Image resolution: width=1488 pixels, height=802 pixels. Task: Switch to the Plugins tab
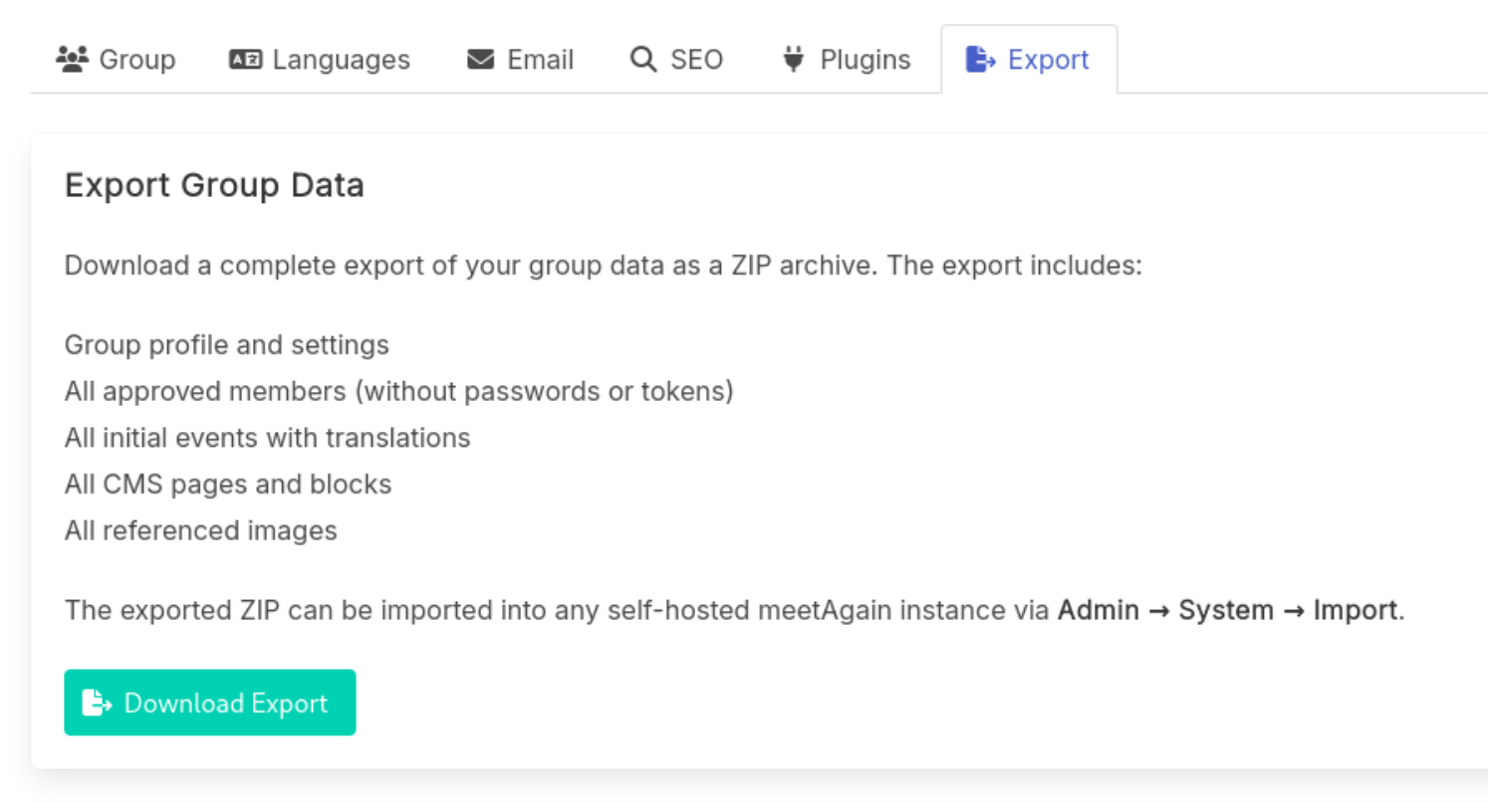[x=845, y=59]
